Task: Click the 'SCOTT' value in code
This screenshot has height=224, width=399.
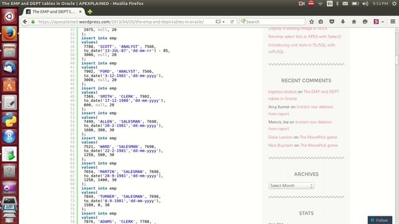Action: click(106, 47)
